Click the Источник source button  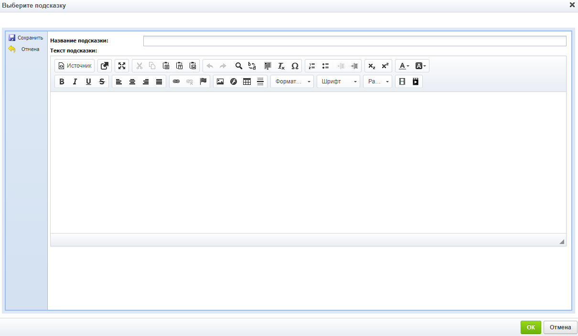75,66
